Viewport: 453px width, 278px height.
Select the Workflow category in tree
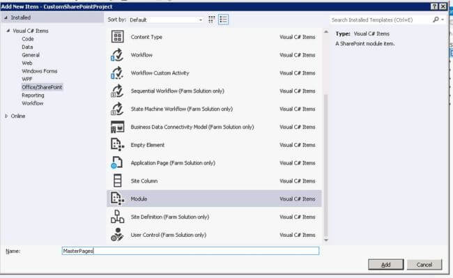pyautogui.click(x=32, y=103)
